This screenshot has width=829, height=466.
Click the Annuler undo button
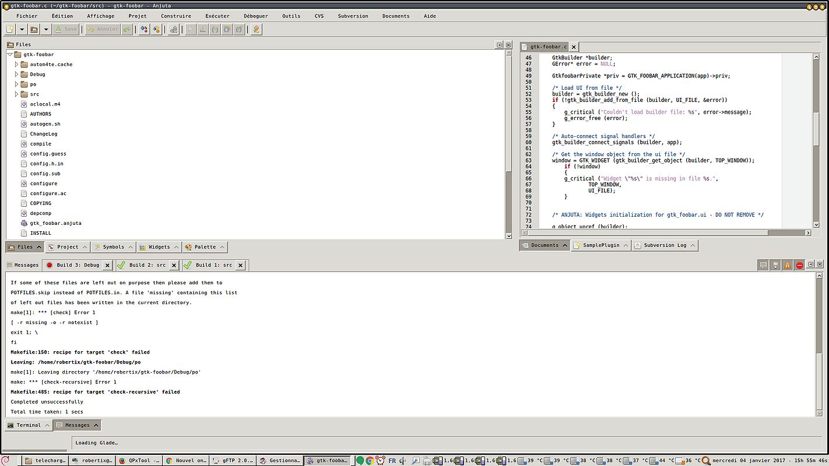(x=103, y=29)
